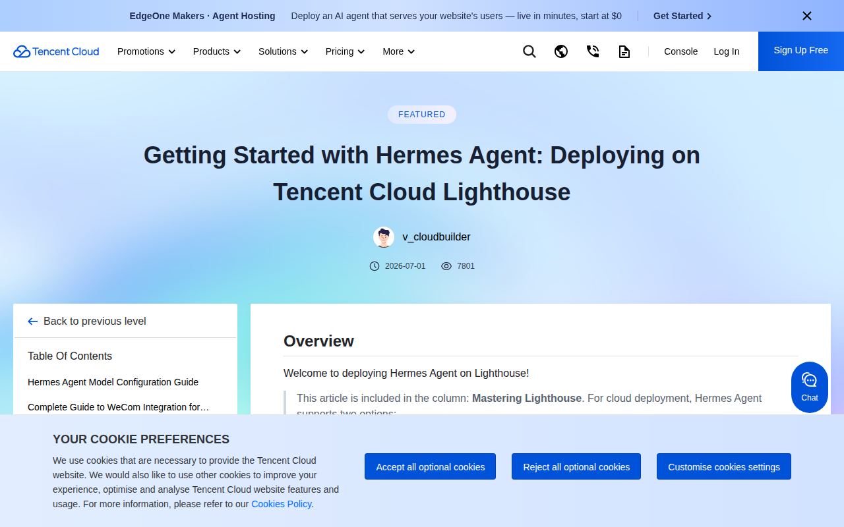Click the 7801 view count
Viewport: 844px width, 527px height.
(466, 266)
